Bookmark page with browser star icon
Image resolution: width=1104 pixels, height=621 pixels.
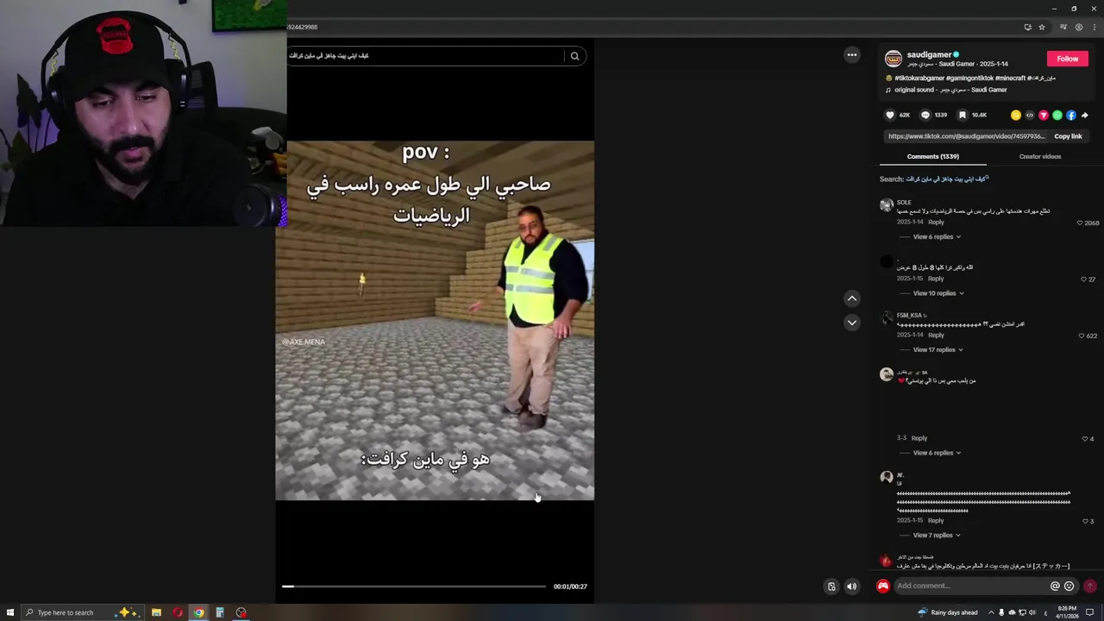tap(1042, 27)
